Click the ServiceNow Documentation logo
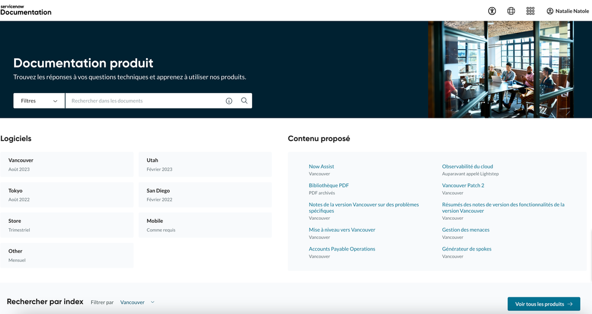The width and height of the screenshot is (592, 314). point(26,10)
